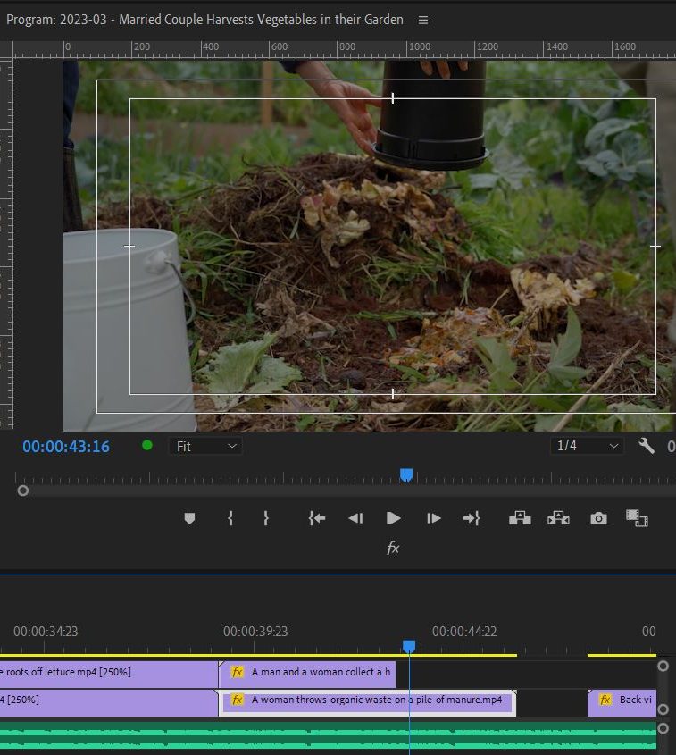Click the Extract button
This screenshot has height=755, width=676.
click(558, 518)
